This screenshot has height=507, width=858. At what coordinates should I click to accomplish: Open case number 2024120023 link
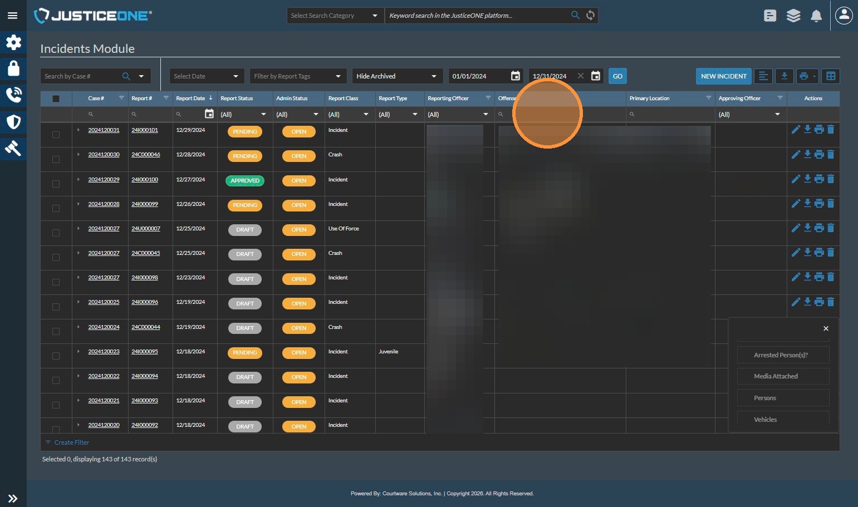(104, 352)
